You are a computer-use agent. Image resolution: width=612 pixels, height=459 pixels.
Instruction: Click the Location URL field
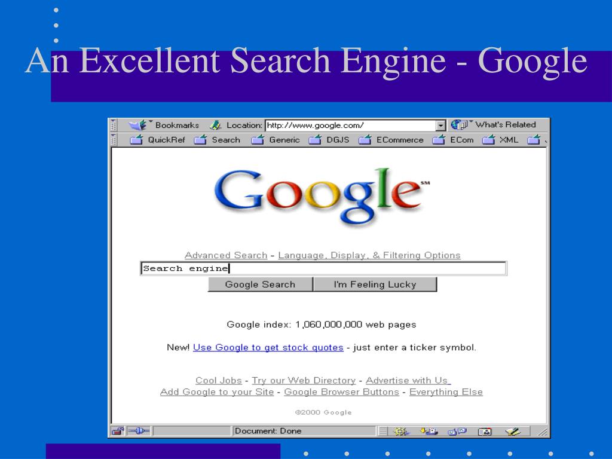point(350,126)
